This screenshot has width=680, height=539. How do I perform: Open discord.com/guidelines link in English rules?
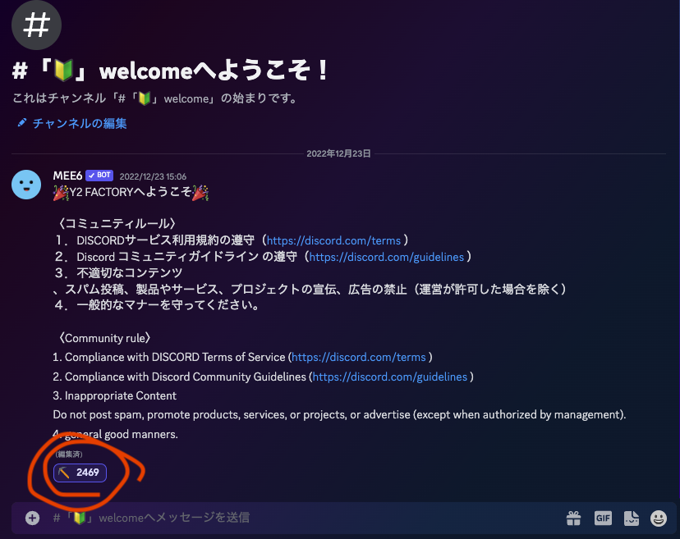pyautogui.click(x=390, y=377)
